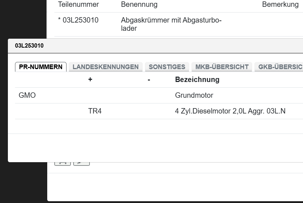Open the LANDESKENNUNGEN tab

(x=106, y=67)
